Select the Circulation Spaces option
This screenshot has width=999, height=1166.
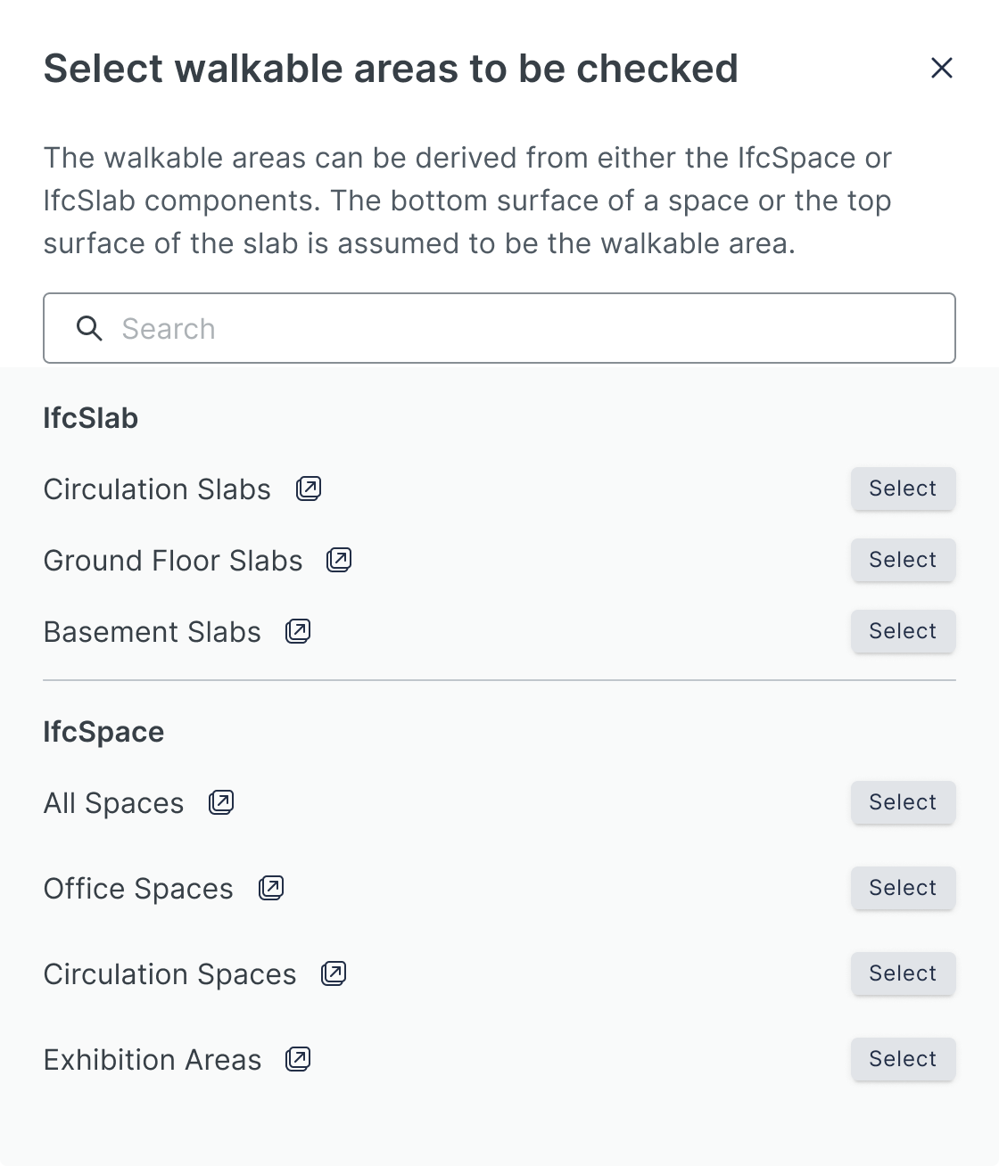click(x=903, y=973)
